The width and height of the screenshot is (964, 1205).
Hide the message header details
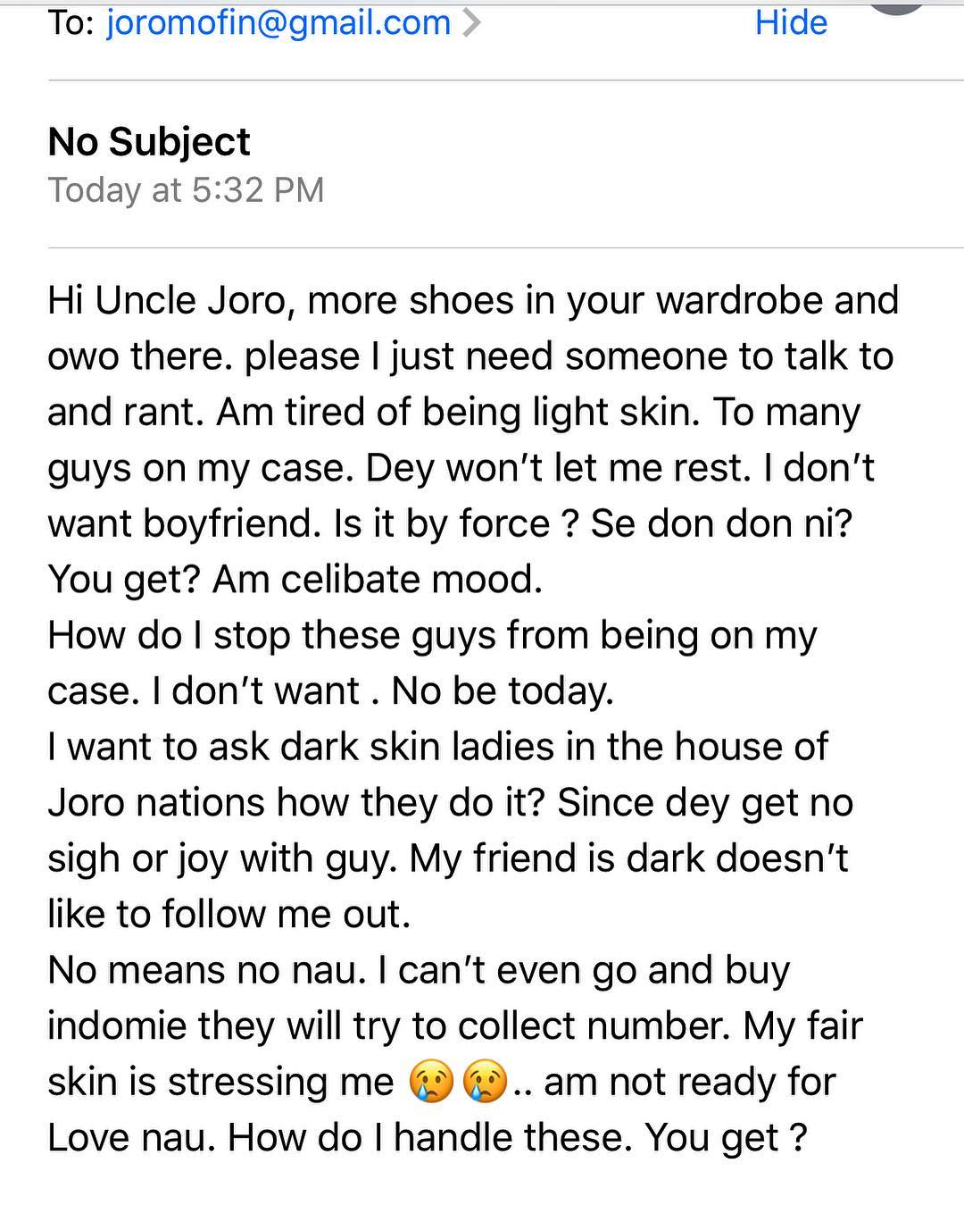coord(791,22)
